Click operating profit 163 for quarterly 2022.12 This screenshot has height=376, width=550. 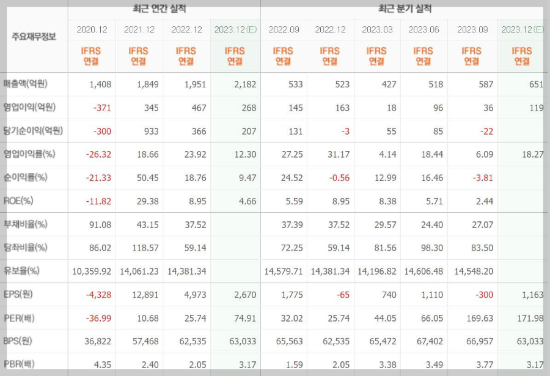click(342, 108)
